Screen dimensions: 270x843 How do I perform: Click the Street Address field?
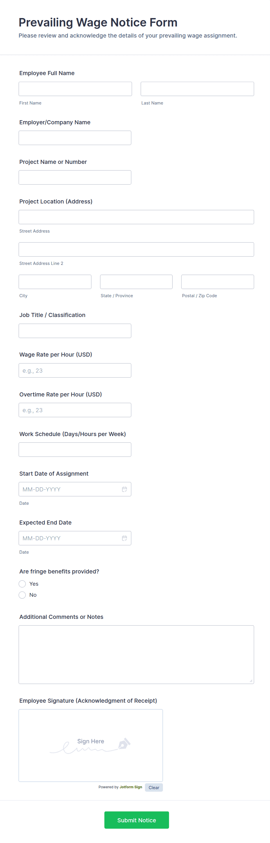tap(136, 217)
